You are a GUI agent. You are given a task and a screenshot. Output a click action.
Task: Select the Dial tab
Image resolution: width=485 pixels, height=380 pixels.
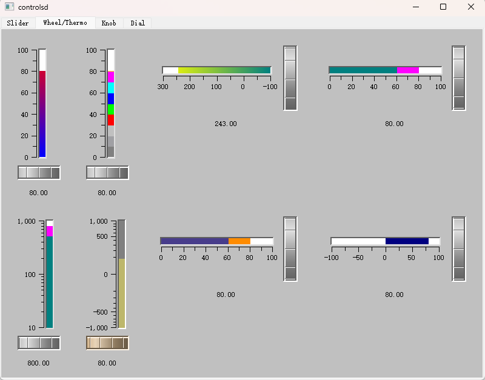point(138,23)
